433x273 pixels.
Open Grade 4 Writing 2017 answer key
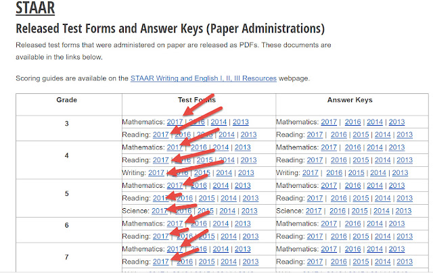310,172
